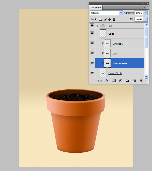The width and height of the screenshot is (152, 171).
Task: Toggle visibility of Dirt copy layer
Action: coord(92,43)
